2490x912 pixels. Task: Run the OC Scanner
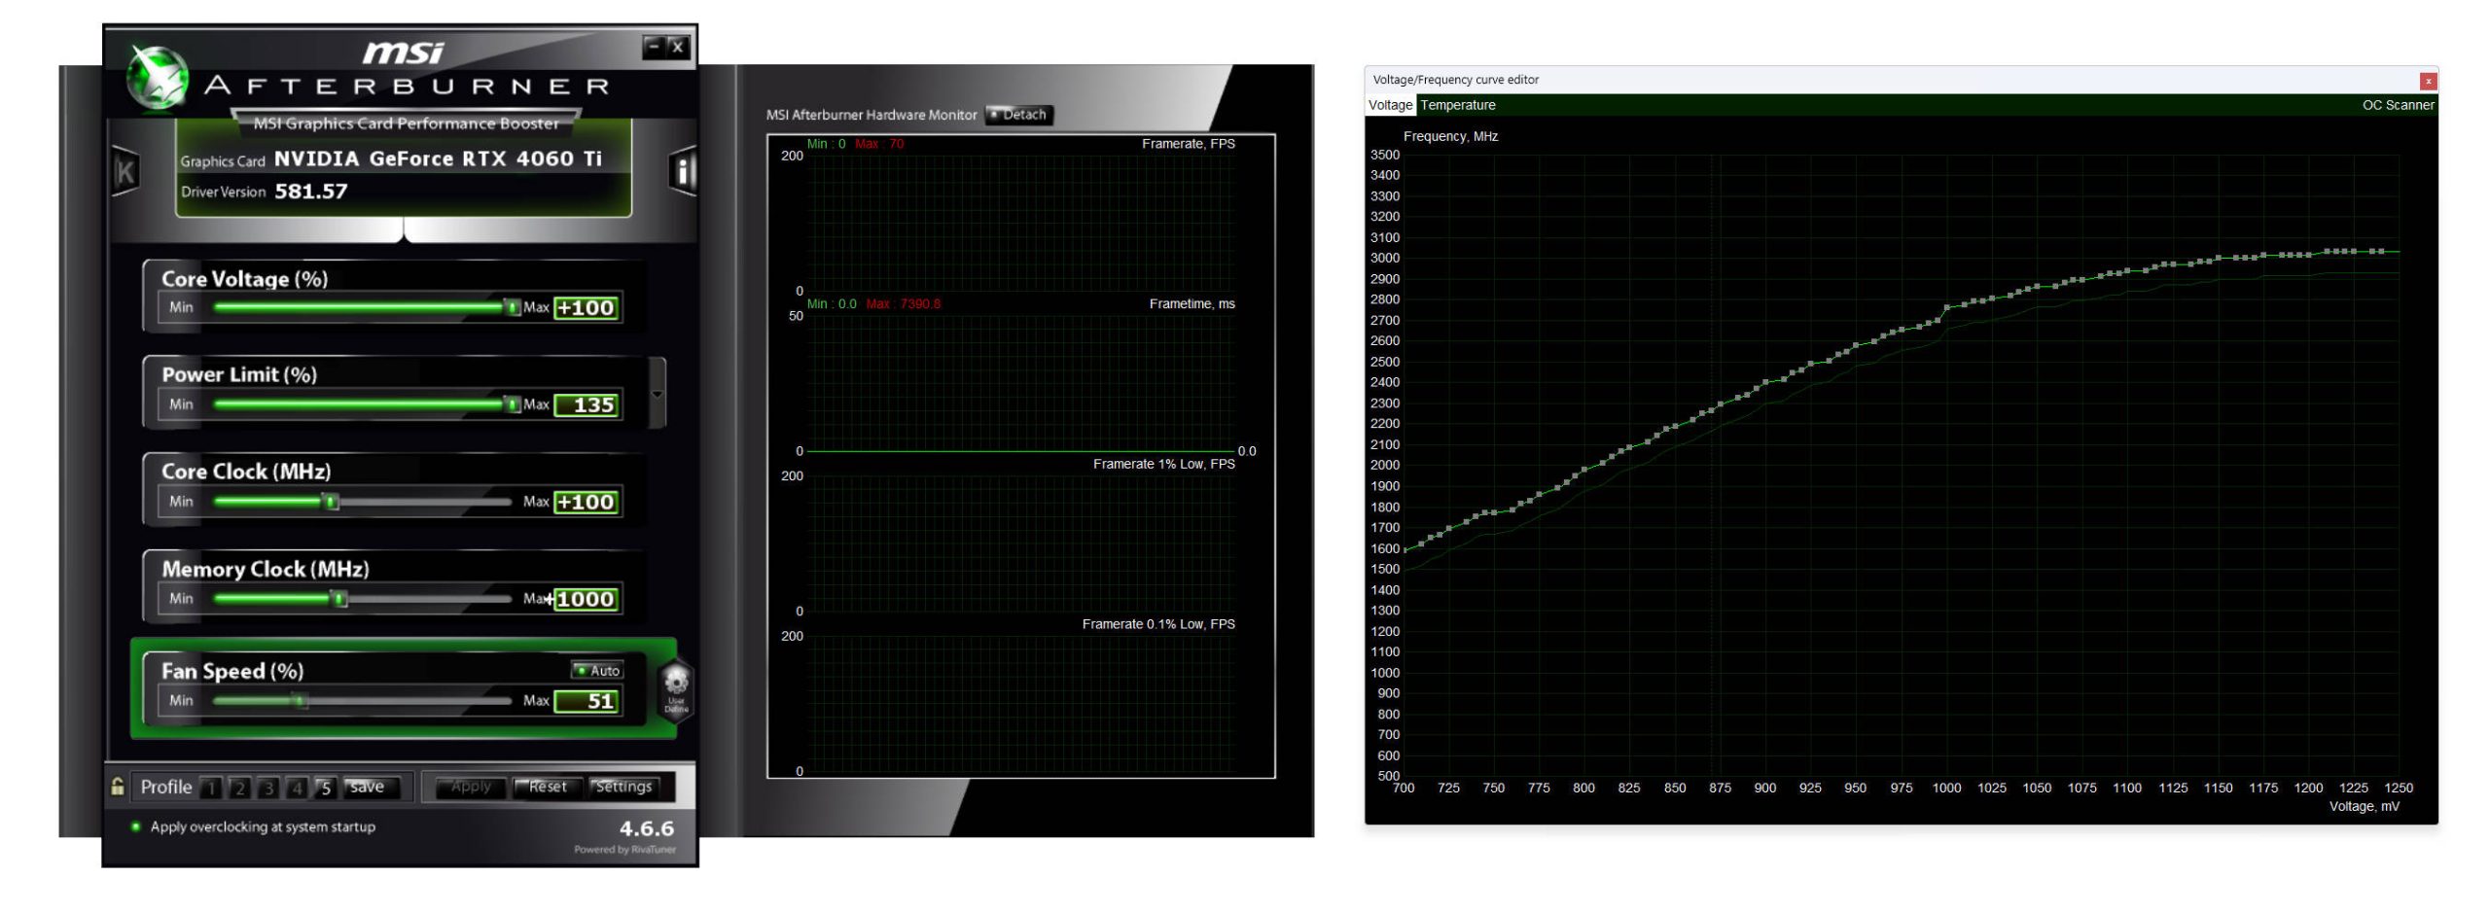pyautogui.click(x=2398, y=105)
